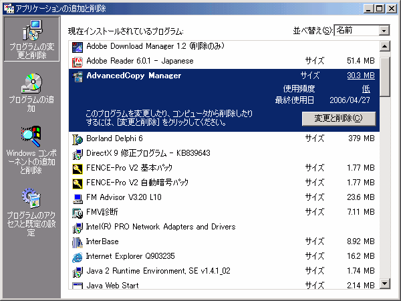Click Adobe Reader 6.0.1 icon
This screenshot has width=401, height=301.
78,62
